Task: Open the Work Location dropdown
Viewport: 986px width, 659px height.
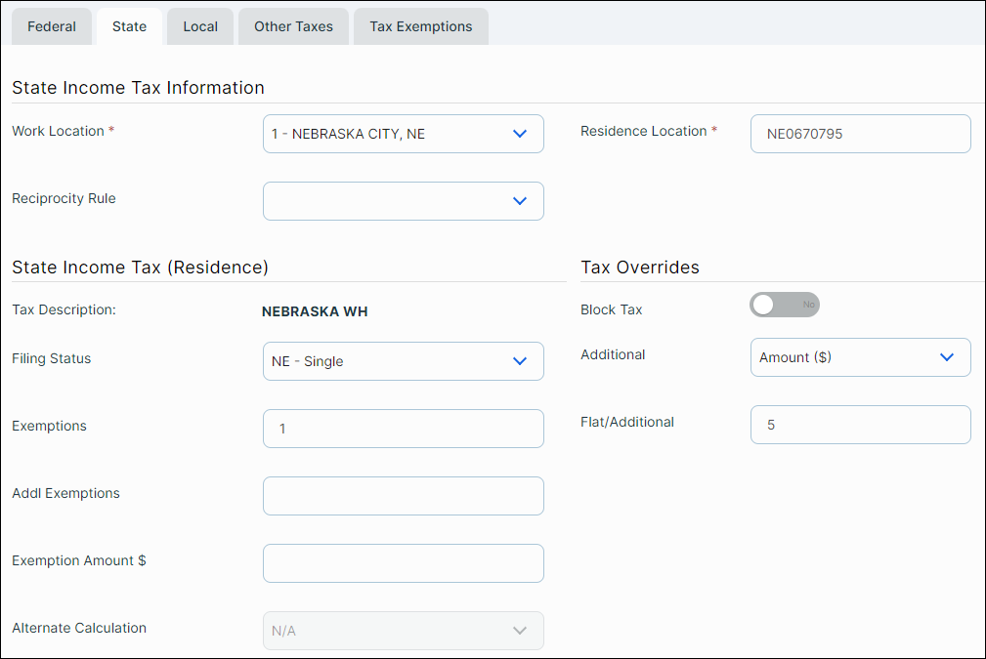Action: (403, 134)
